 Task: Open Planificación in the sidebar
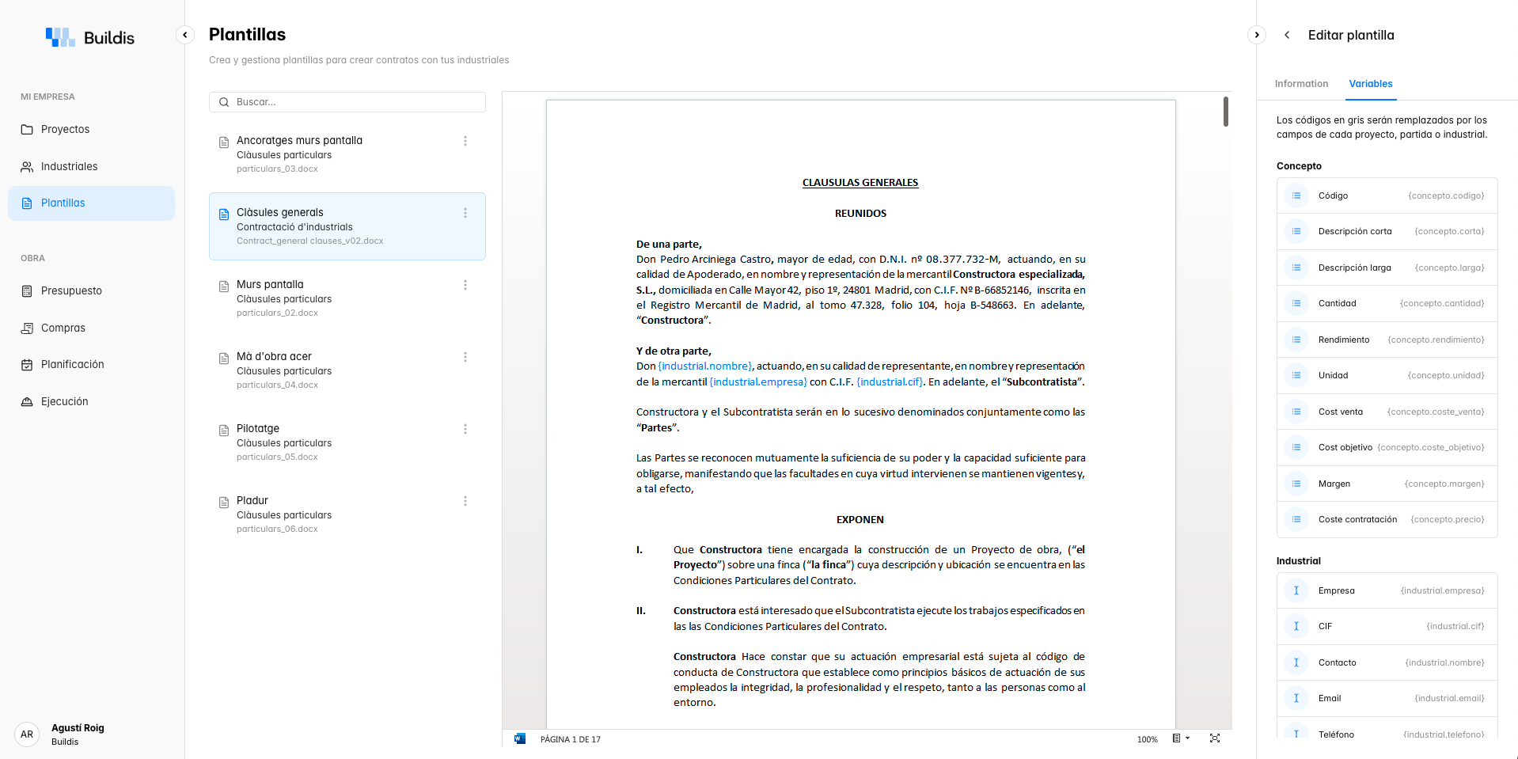pyautogui.click(x=91, y=364)
